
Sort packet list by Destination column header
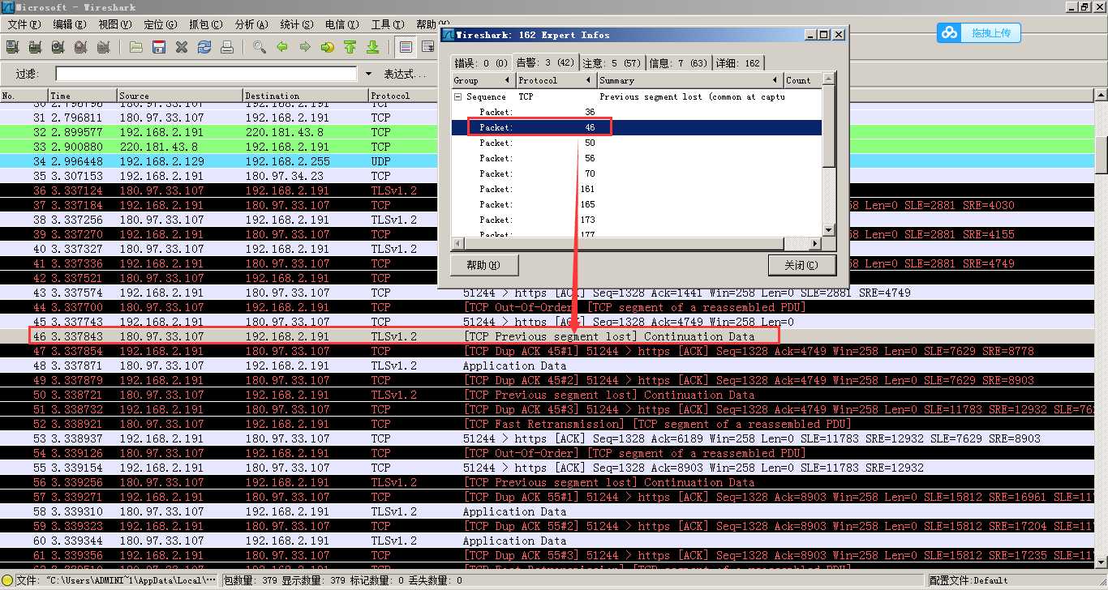(306, 96)
